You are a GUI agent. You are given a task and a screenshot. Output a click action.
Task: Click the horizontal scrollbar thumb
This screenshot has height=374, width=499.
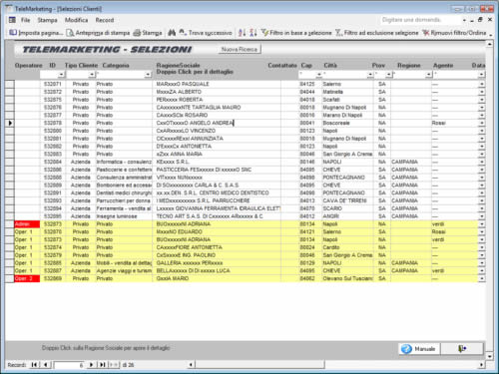click(x=259, y=365)
